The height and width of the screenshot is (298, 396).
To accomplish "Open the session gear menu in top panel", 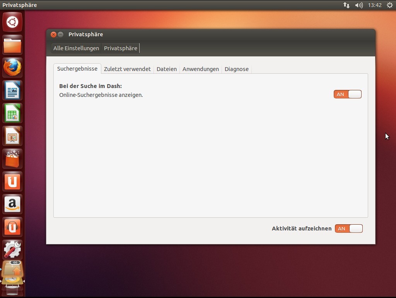I will (390, 5).
